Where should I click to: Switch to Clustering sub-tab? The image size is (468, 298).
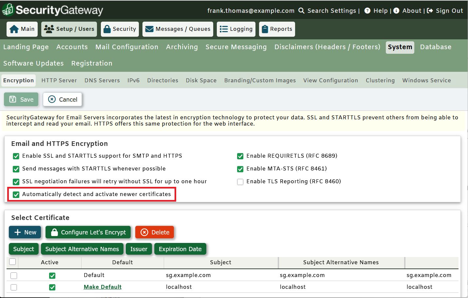pyautogui.click(x=380, y=81)
